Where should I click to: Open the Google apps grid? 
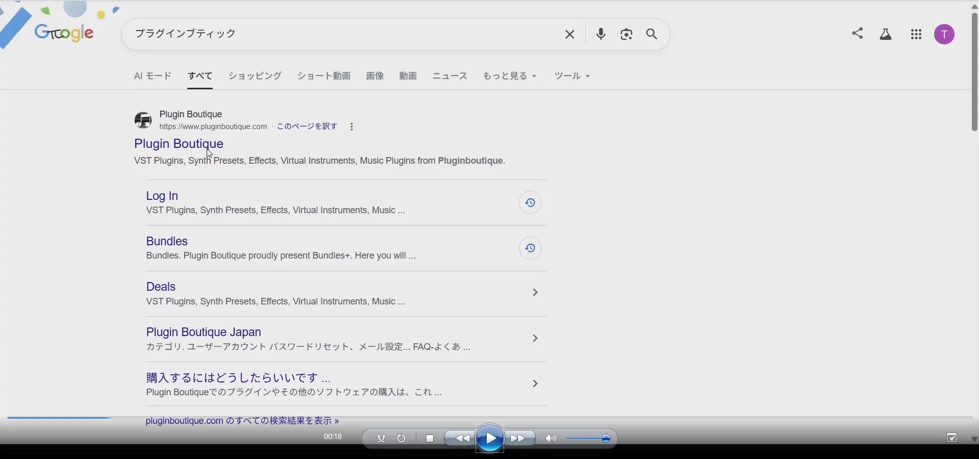[916, 34]
